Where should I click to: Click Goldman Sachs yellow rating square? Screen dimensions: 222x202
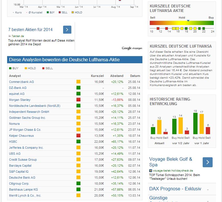point(78,118)
